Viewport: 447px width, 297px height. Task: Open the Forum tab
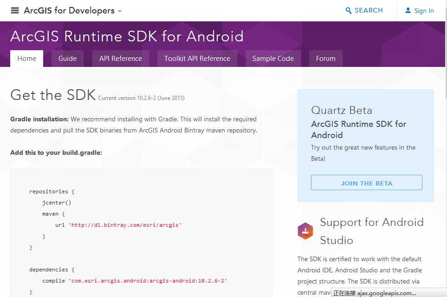(325, 59)
